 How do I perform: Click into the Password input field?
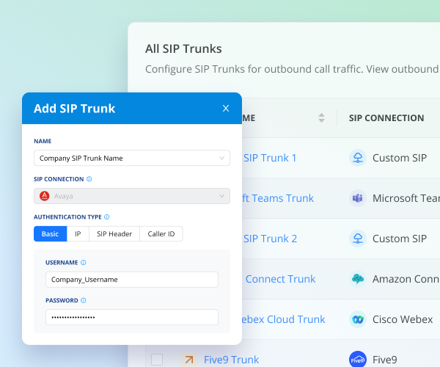coord(132,317)
